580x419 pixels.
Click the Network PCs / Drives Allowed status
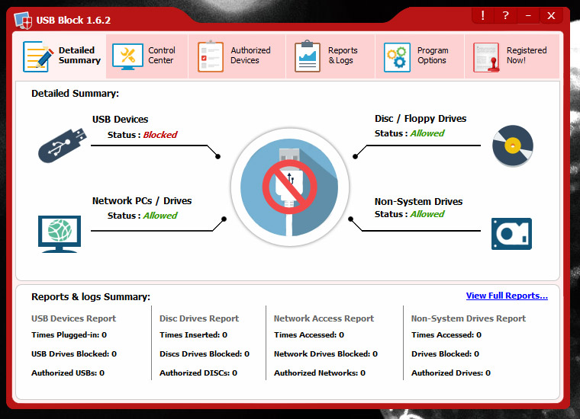[x=159, y=216]
